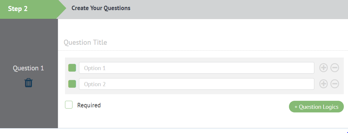Screen dimensions: 348x133
Task: Select the Question 1 label in sidebar
Action: [x=28, y=68]
